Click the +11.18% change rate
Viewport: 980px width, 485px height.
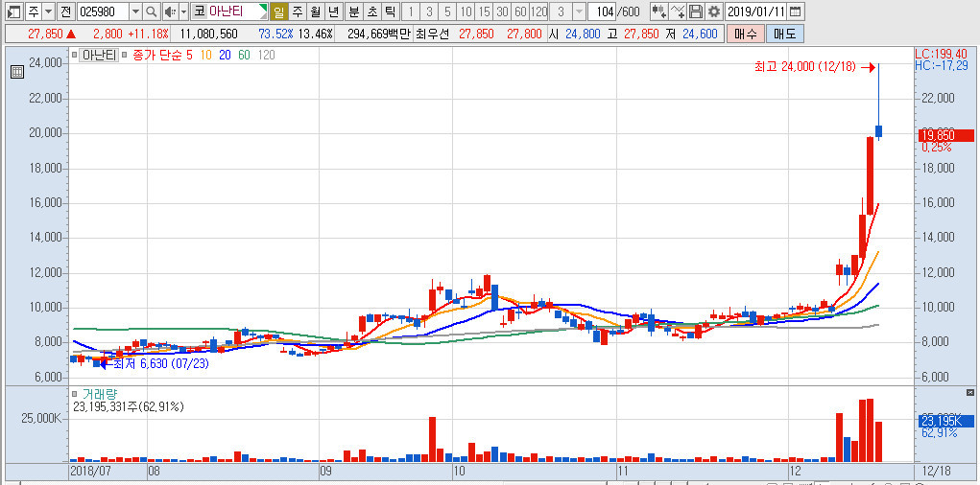[x=146, y=34]
